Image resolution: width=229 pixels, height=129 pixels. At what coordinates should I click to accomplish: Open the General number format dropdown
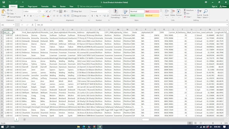point(108,11)
